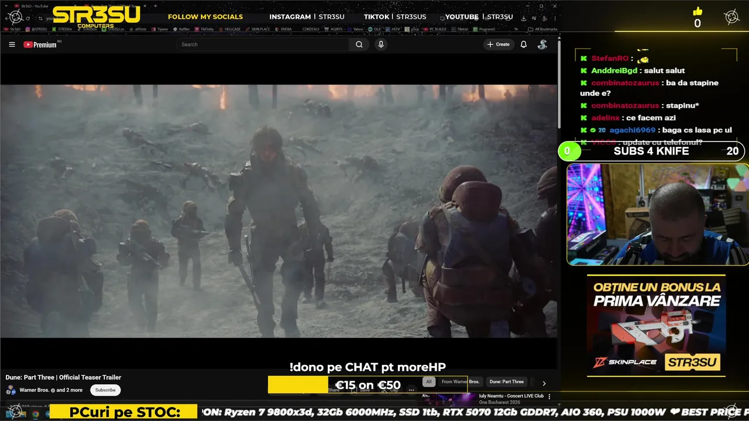Viewport: 749px width, 421px height.
Task: Open the Create menu button
Action: 498,44
